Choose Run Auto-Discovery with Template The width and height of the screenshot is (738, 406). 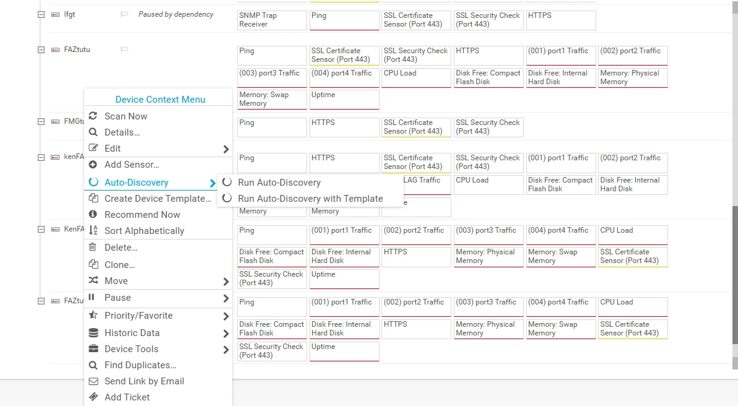[310, 199]
